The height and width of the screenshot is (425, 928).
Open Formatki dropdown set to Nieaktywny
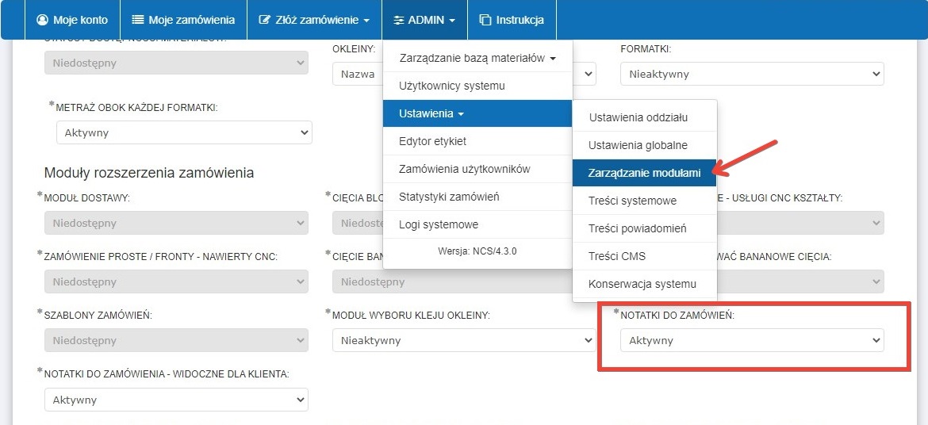tap(751, 74)
